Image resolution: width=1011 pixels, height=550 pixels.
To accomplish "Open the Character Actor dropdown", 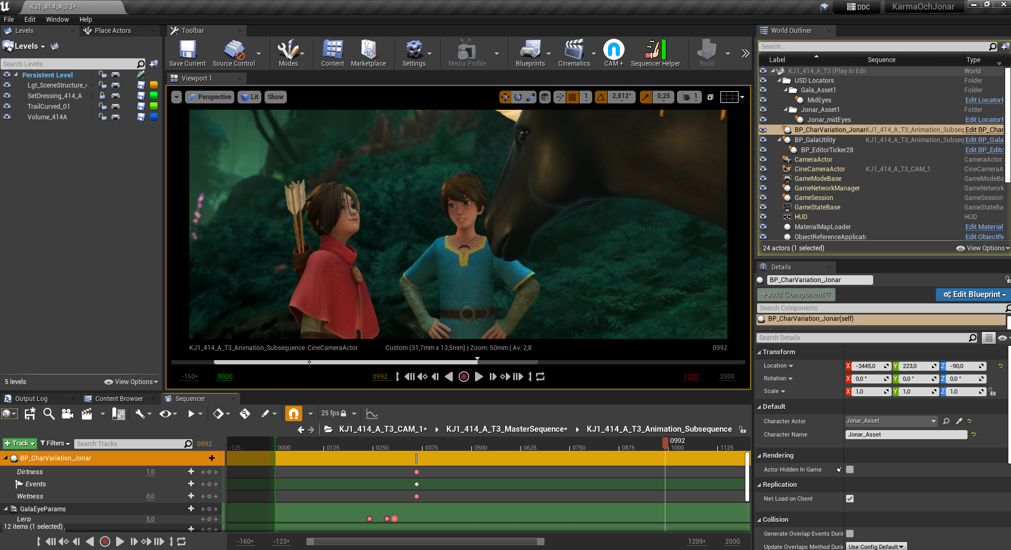I will (x=891, y=421).
